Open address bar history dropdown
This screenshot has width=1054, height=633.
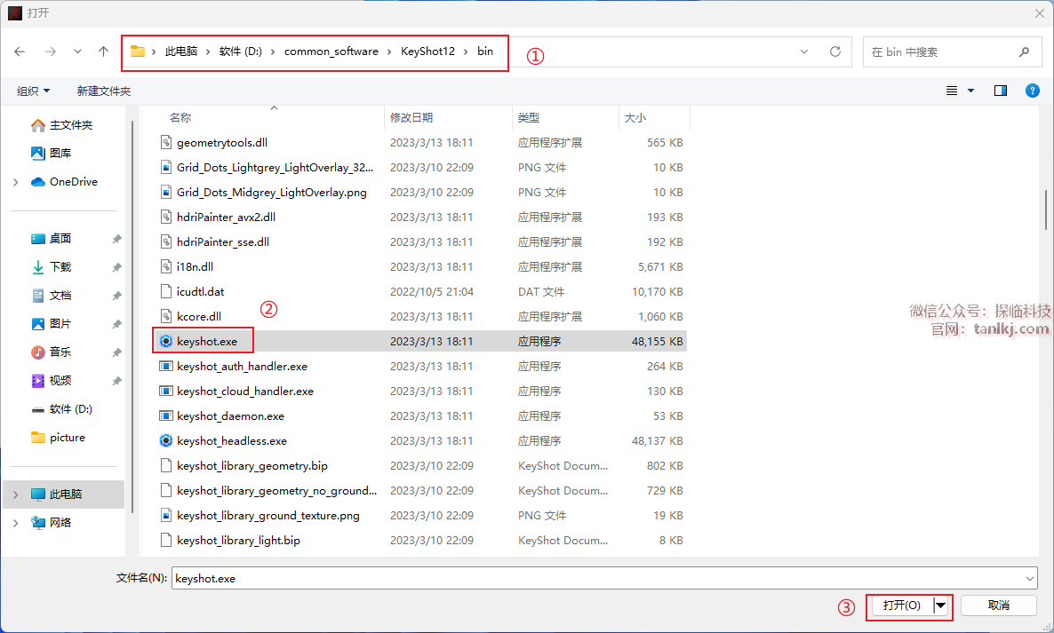coord(804,51)
